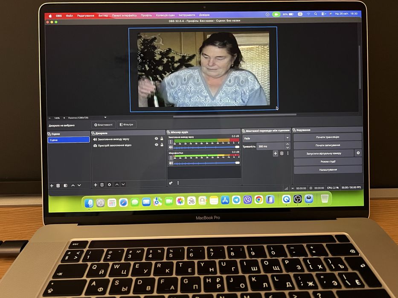Open source properties gear in Джерела panel
The image size is (398, 298).
[109, 185]
